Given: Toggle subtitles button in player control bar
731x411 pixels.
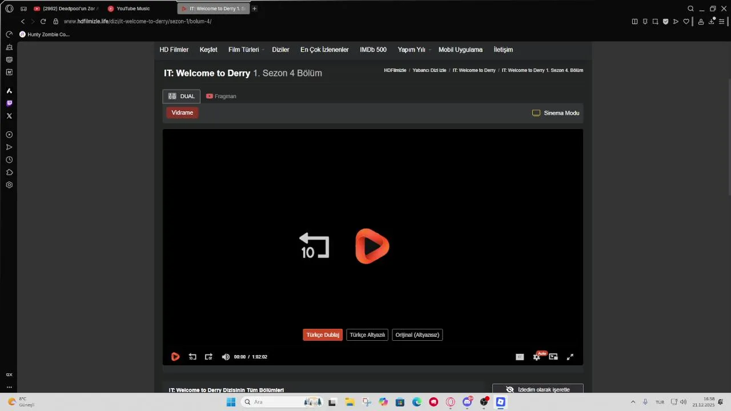Looking at the screenshot, I should 520,357.
